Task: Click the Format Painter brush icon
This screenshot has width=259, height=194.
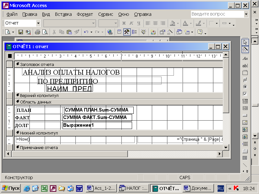Action: 77,32
